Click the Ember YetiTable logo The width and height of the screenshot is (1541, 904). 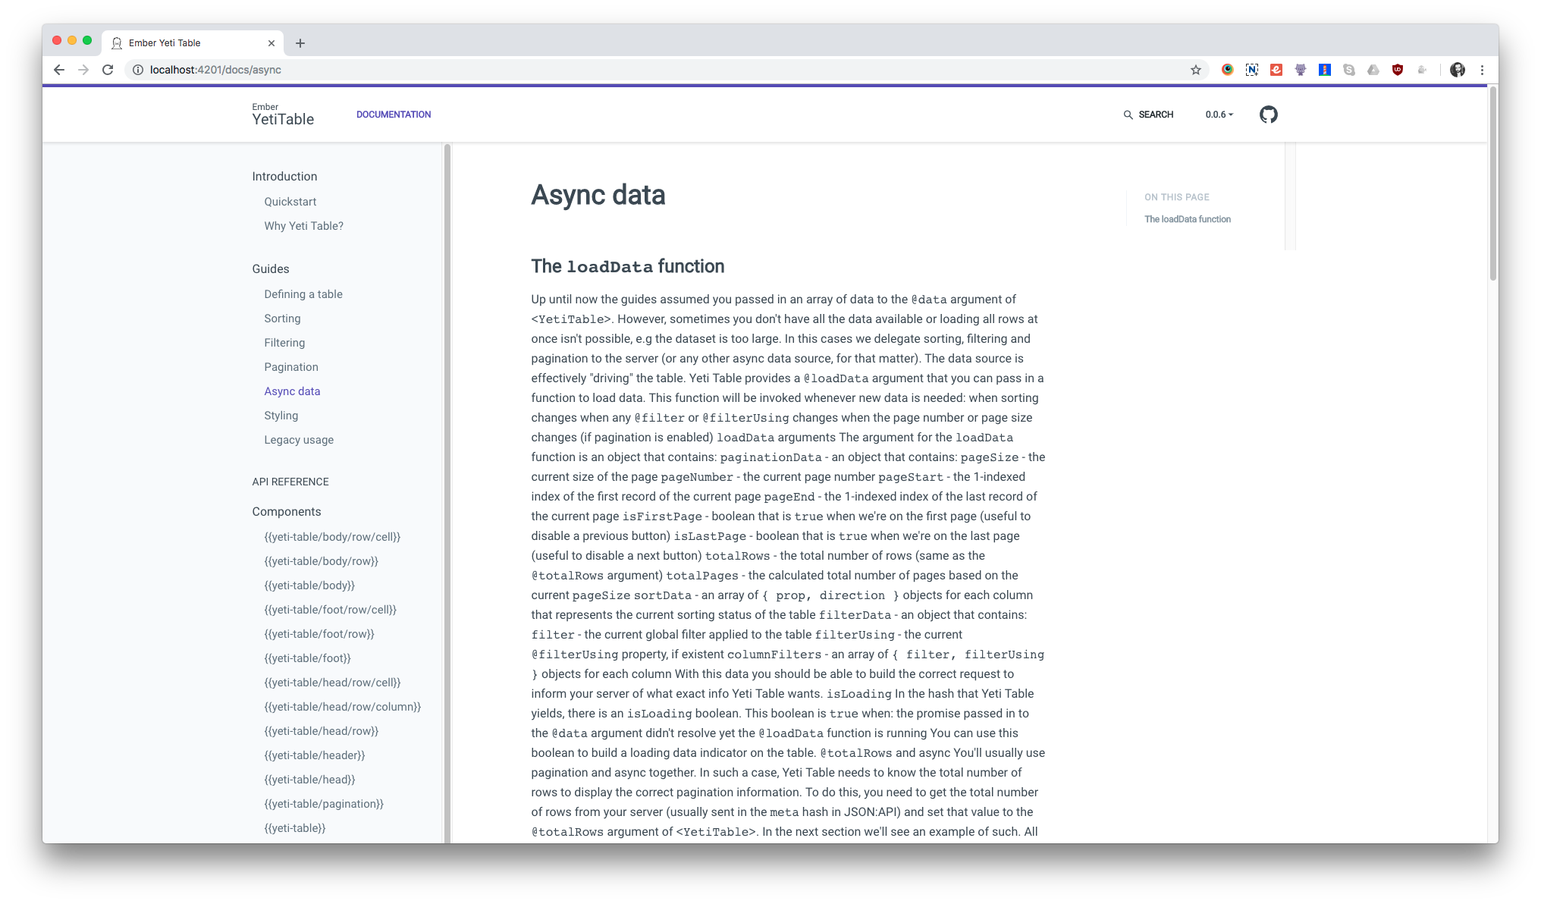tap(283, 115)
